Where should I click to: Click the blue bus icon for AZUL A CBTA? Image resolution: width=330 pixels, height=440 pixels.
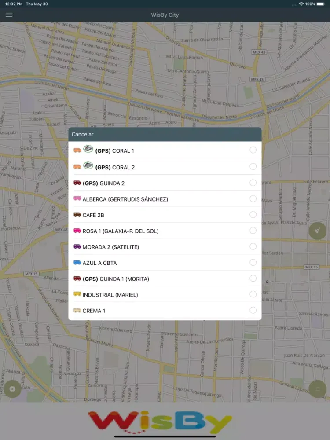click(77, 262)
